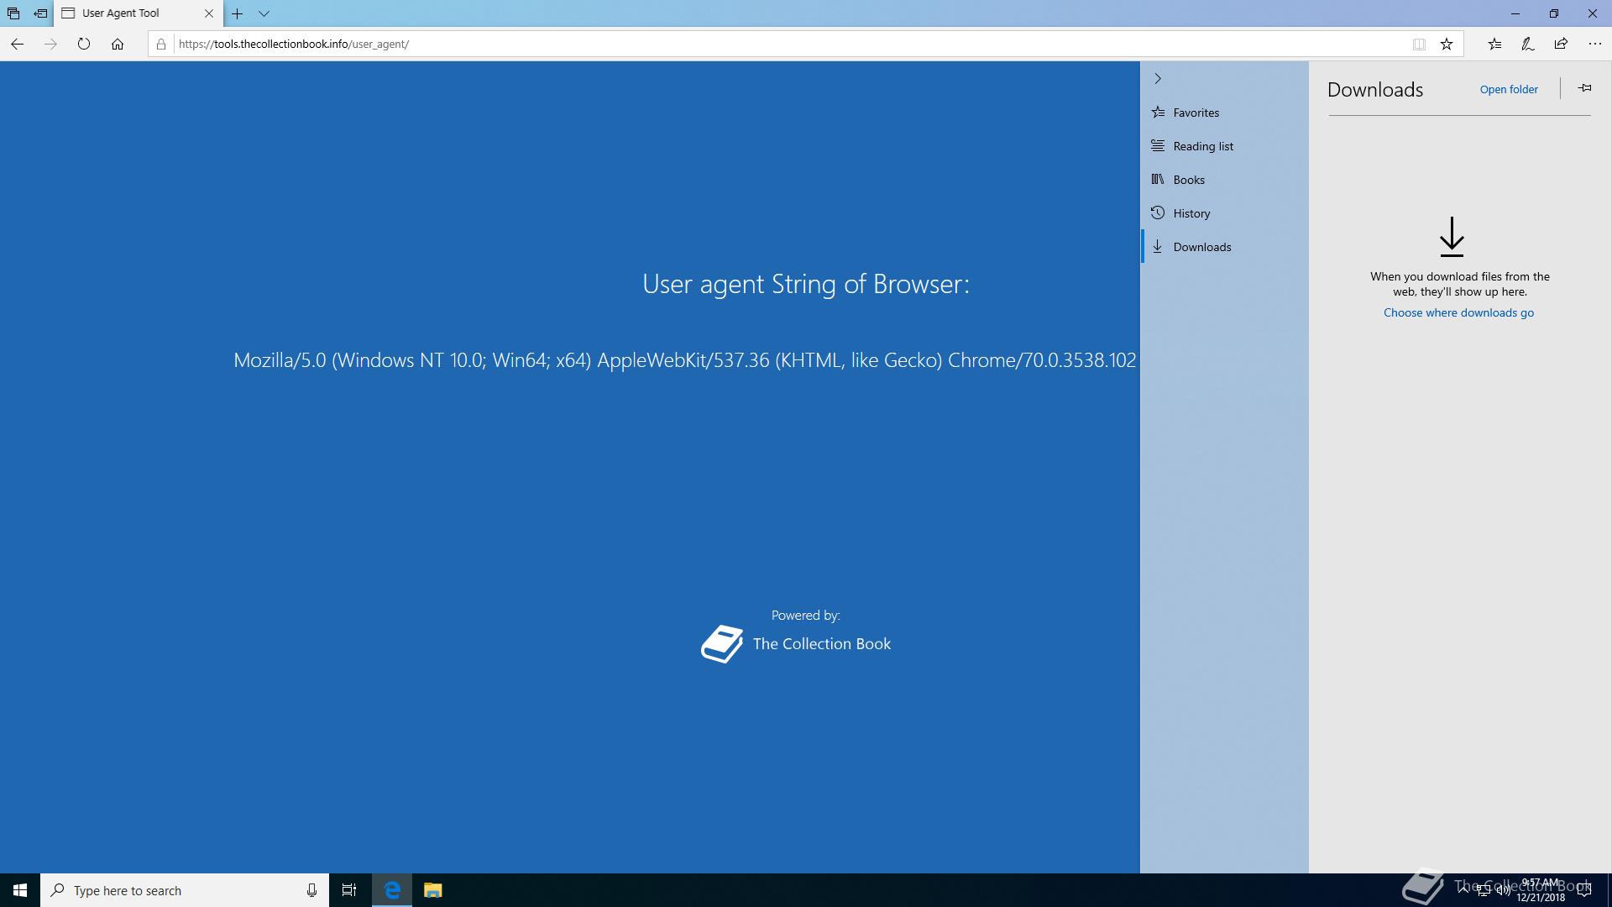The width and height of the screenshot is (1612, 907).
Task: Open the Favorites section in hub
Action: (1196, 113)
